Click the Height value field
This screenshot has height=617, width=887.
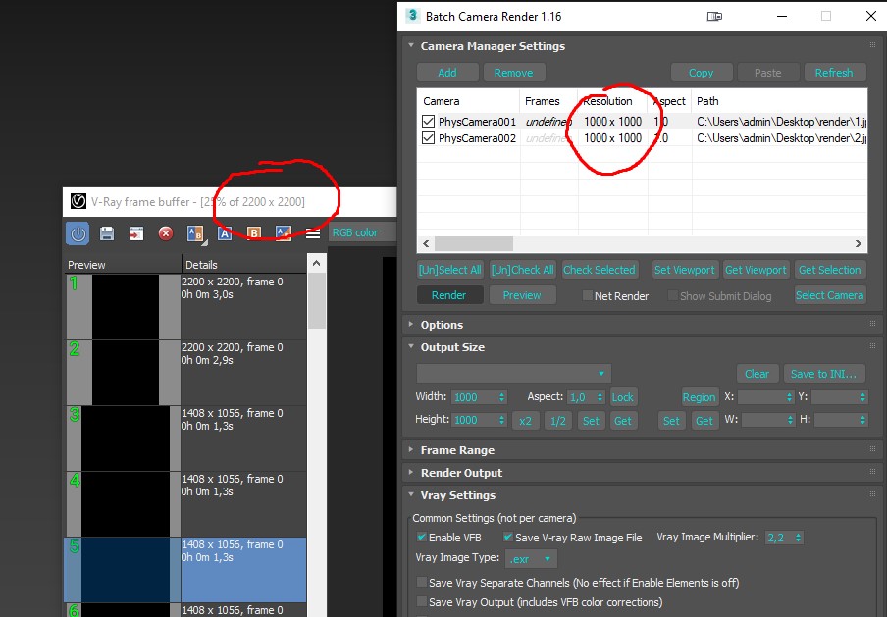click(475, 420)
